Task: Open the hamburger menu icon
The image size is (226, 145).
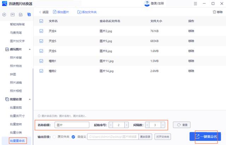Action: coord(195,4)
